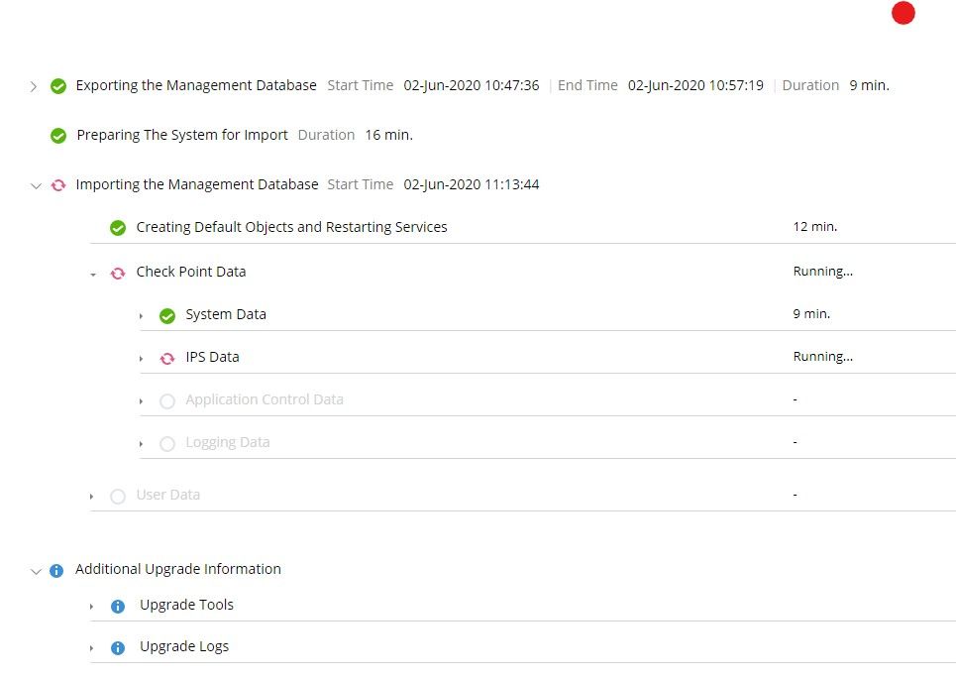Click running sync icon beside Importing the Management Database
956x678 pixels.
tap(58, 185)
